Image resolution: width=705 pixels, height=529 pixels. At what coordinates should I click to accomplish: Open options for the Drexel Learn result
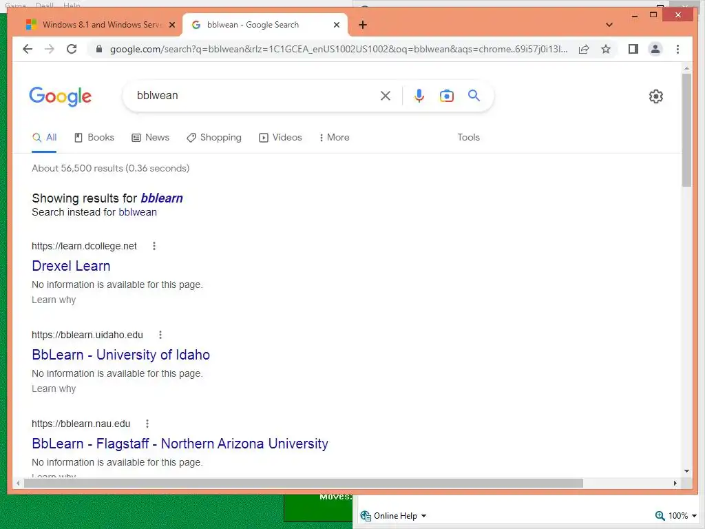click(154, 246)
